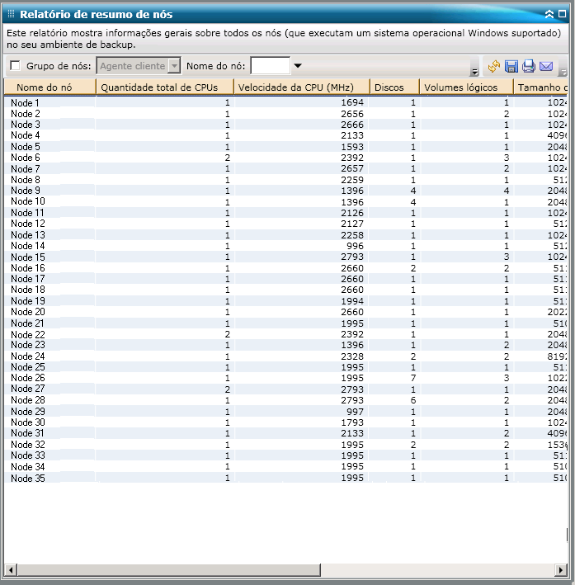Click CPU speed value 2657
The image size is (575, 585).
[x=352, y=168]
